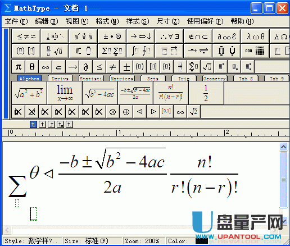The image size is (290, 246).
Task: Open the fraction and radical templates palette
Action: click(x=55, y=51)
